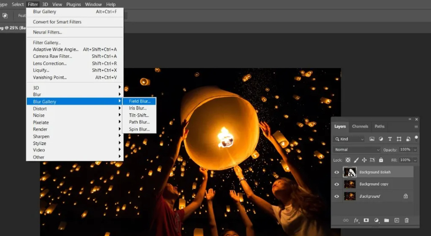Open Neural Filters
This screenshot has width=431, height=236.
[75, 32]
